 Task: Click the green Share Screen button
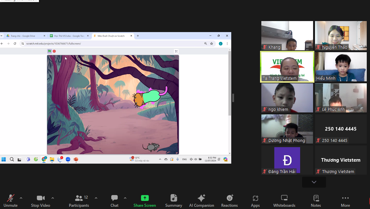(145, 201)
